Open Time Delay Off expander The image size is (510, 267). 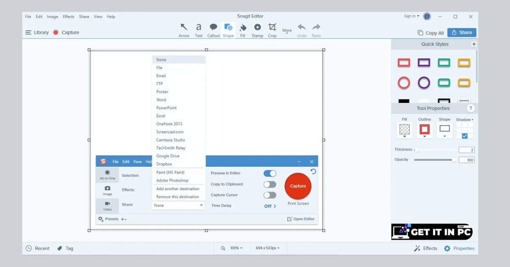[x=270, y=206]
